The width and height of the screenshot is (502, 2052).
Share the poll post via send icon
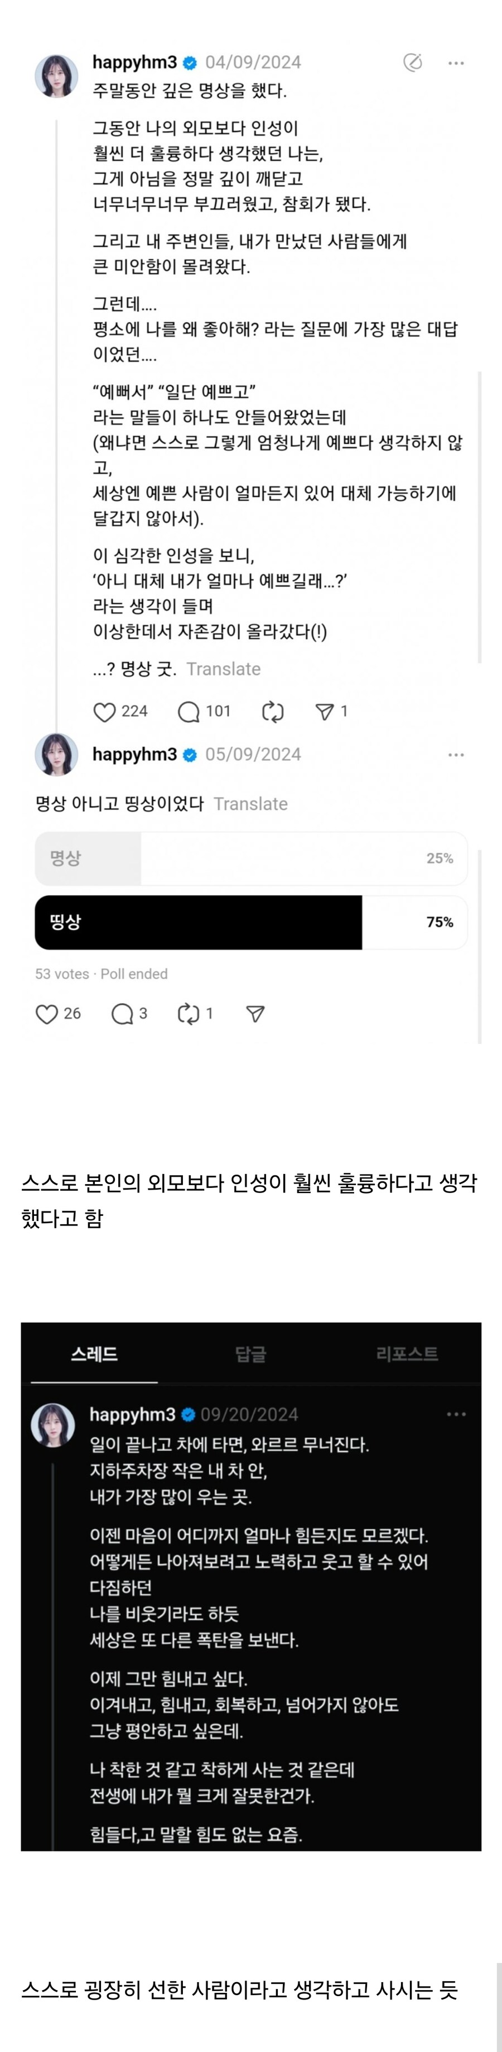coord(254,1013)
